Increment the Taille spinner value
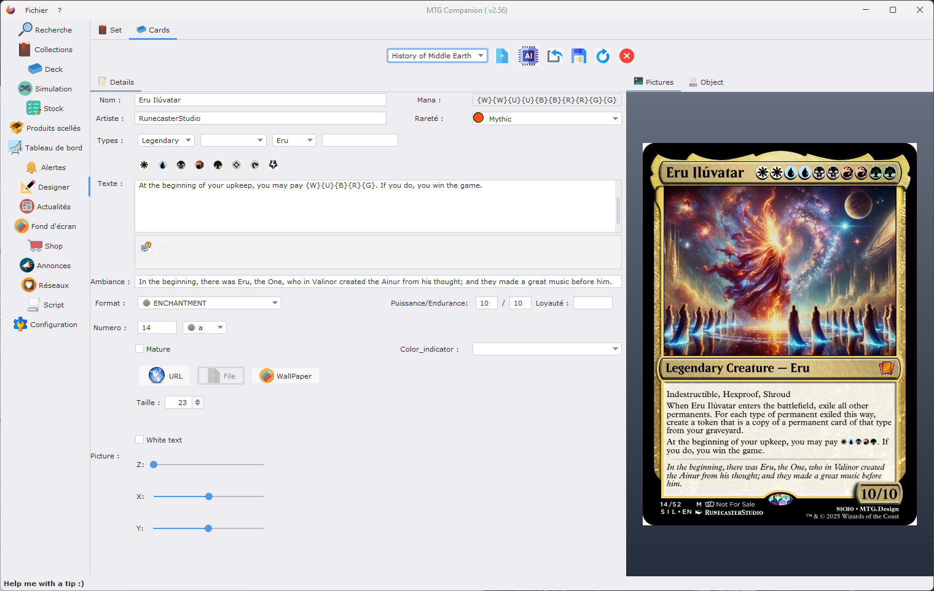This screenshot has height=591, width=934. click(197, 400)
